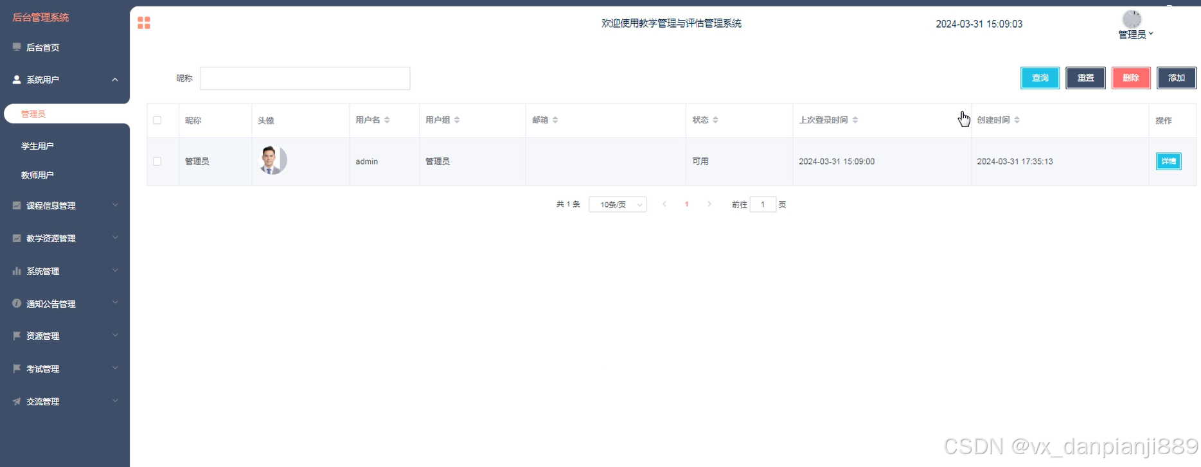Expand the 资源管理 menu chevron

(x=115, y=335)
